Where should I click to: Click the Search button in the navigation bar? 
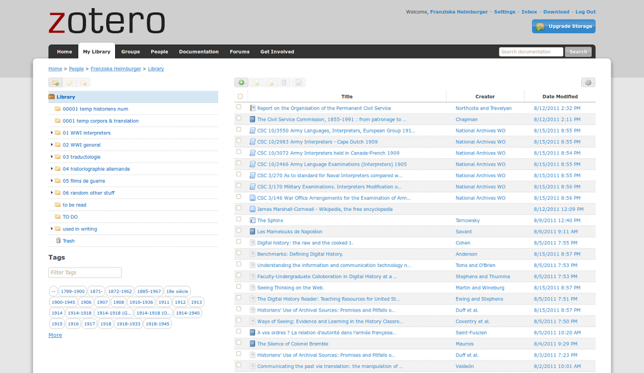[x=578, y=51]
